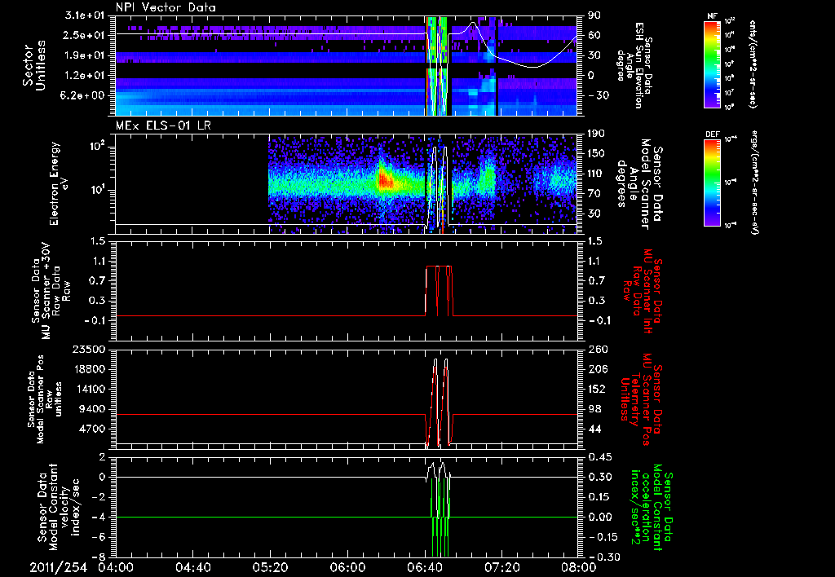Image resolution: width=835 pixels, height=577 pixels.
Task: Click the '44' telemetry tick value
Action: point(594,429)
